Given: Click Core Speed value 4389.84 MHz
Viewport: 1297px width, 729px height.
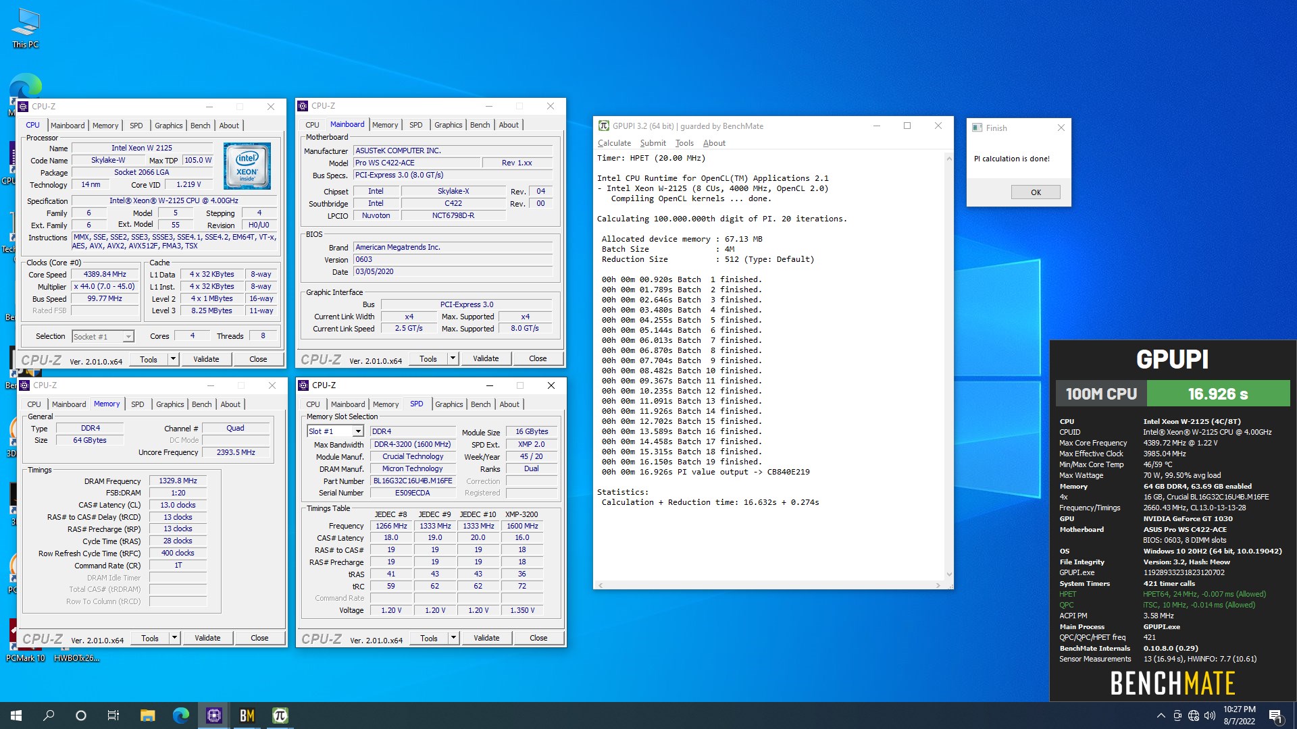Looking at the screenshot, I should coord(105,275).
